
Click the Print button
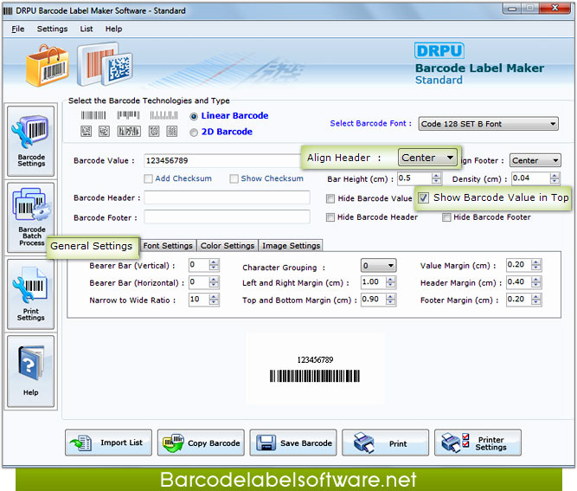385,443
